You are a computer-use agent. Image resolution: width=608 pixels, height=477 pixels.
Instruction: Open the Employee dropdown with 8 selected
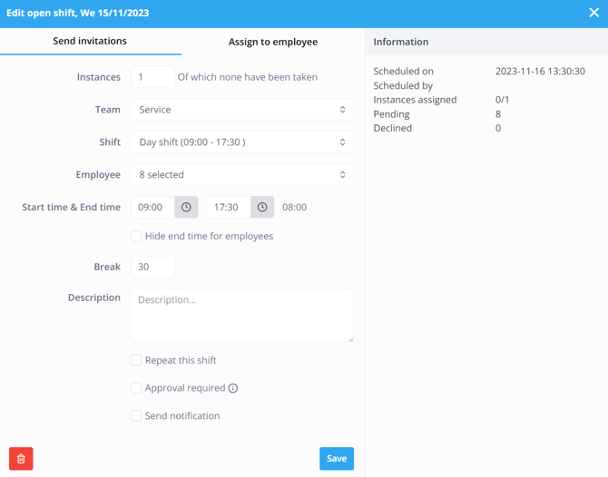point(241,175)
